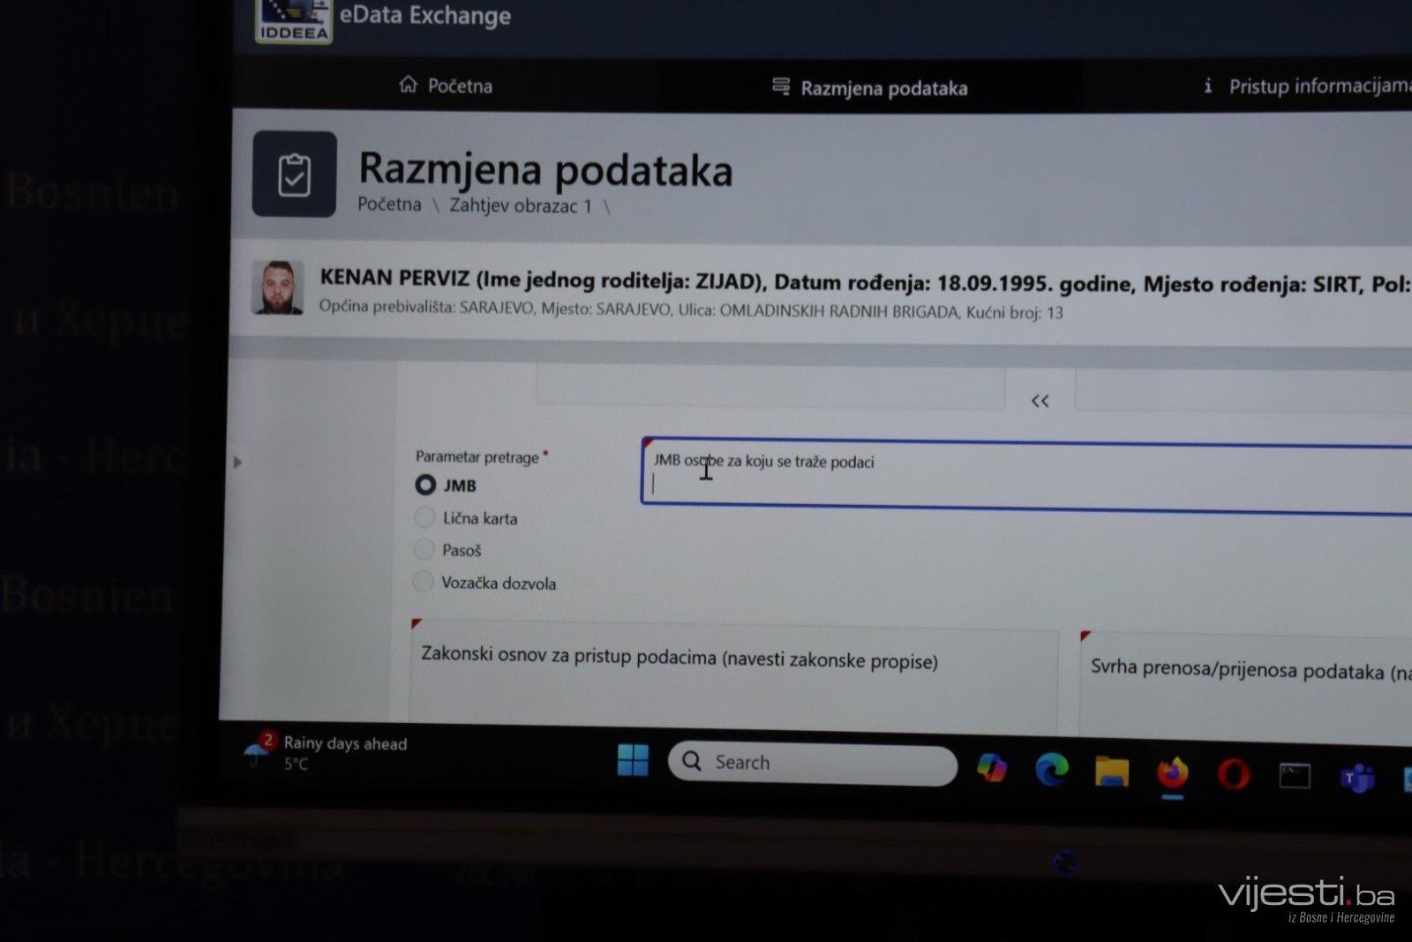This screenshot has height=942, width=1412.
Task: Select the JMB search parameter
Action: (x=425, y=485)
